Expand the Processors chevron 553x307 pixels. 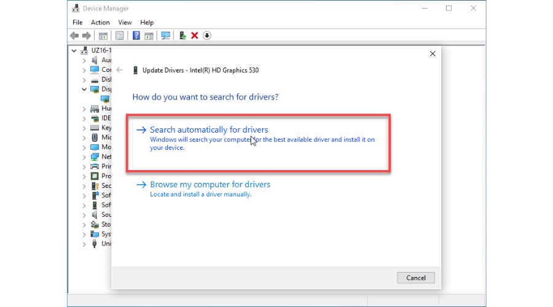(x=84, y=176)
